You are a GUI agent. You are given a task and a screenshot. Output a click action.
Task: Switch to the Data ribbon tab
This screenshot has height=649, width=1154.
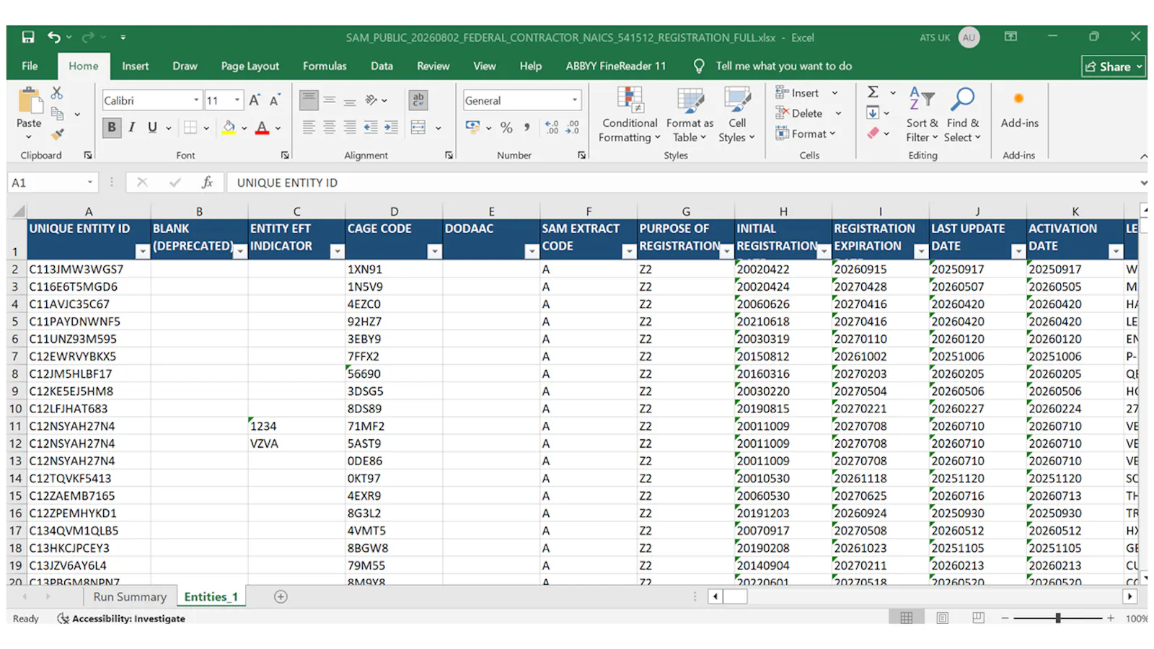pos(382,66)
